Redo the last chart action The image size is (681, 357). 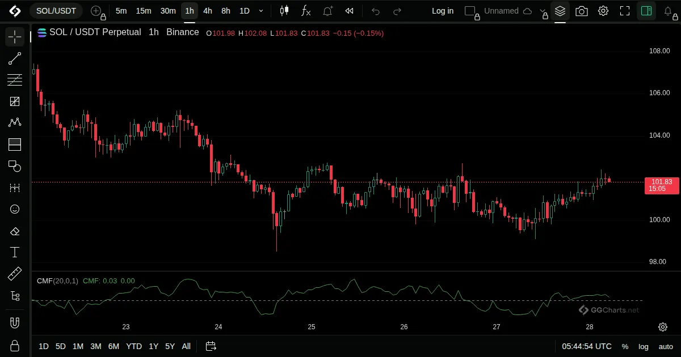pyautogui.click(x=397, y=11)
